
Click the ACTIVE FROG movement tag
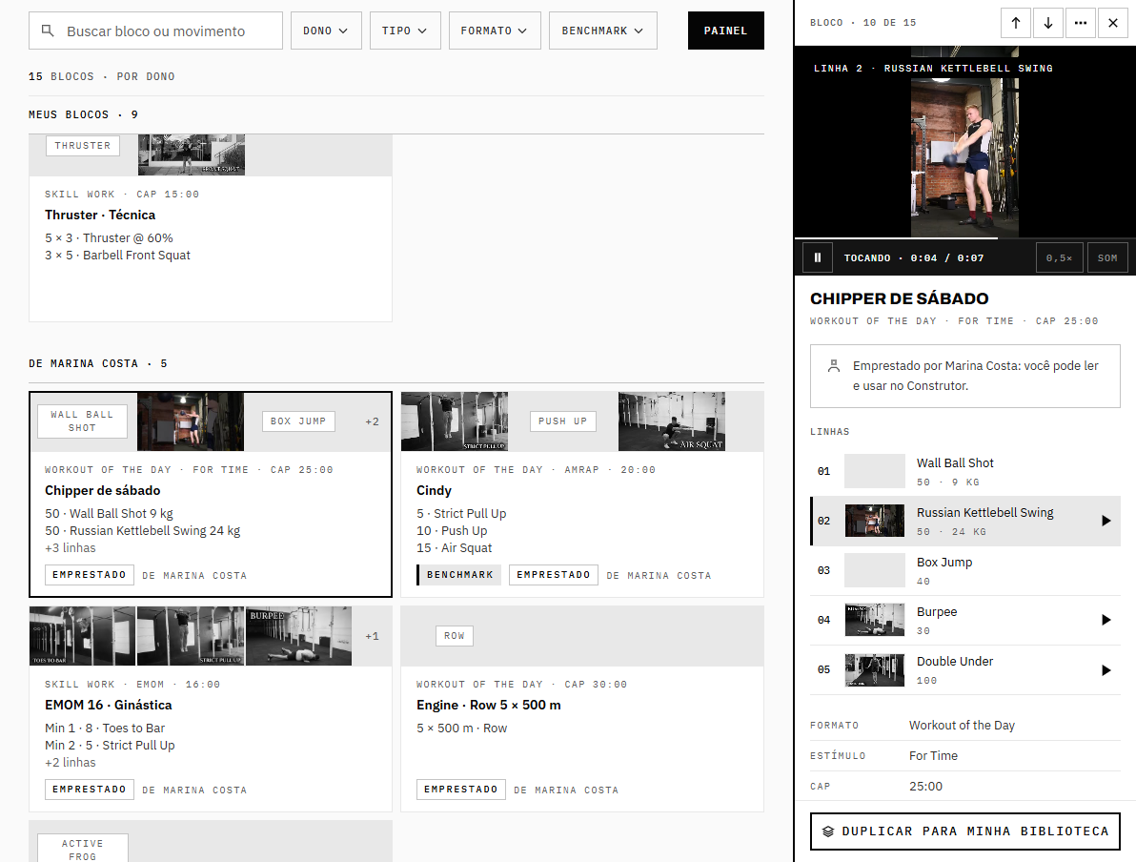pos(83,849)
